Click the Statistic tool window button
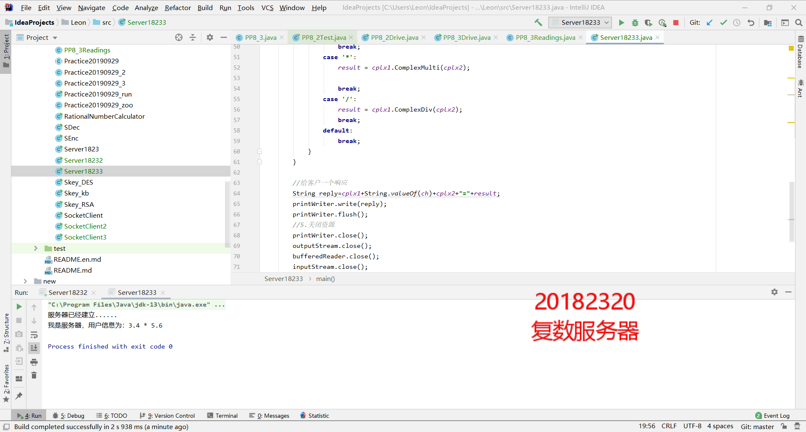The width and height of the screenshot is (806, 432). point(314,416)
